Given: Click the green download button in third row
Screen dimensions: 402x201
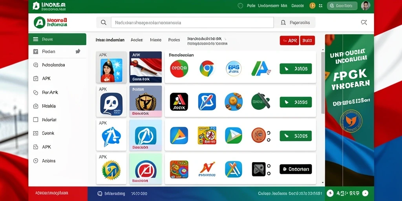Looking at the screenshot, I should pos(296,136).
